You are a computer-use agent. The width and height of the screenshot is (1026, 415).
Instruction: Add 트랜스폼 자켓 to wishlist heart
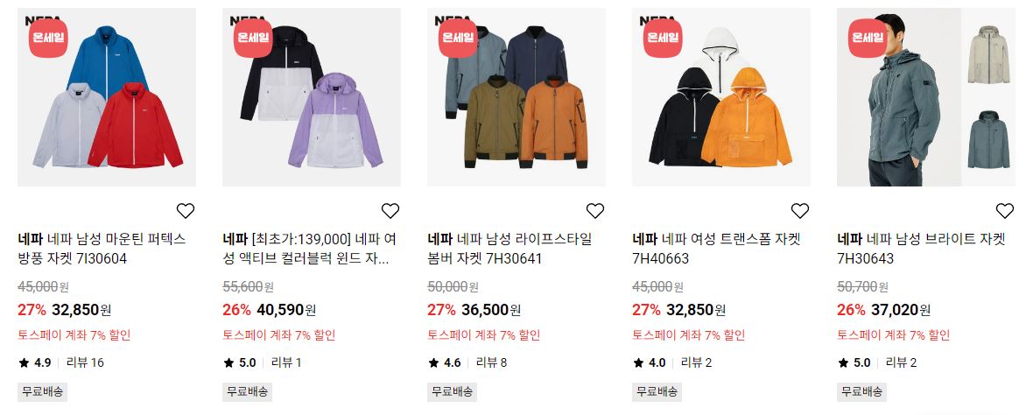pos(800,211)
